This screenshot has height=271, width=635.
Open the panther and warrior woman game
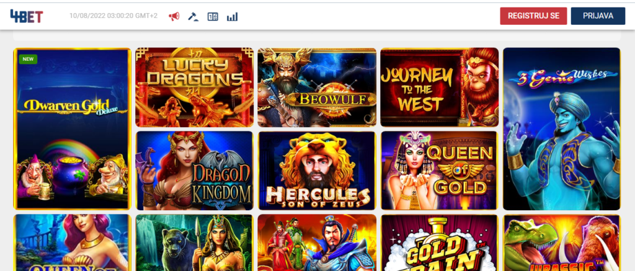(194, 242)
